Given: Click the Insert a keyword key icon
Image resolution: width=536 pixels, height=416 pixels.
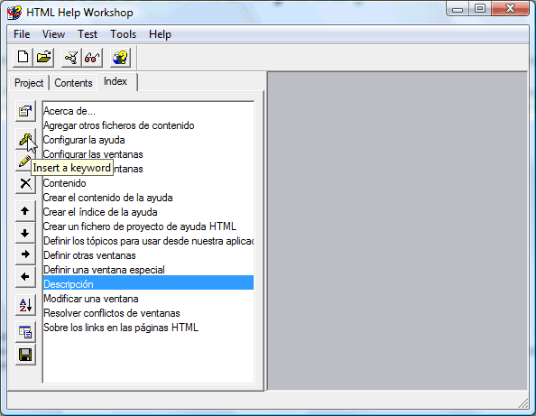Looking at the screenshot, I should tap(25, 140).
